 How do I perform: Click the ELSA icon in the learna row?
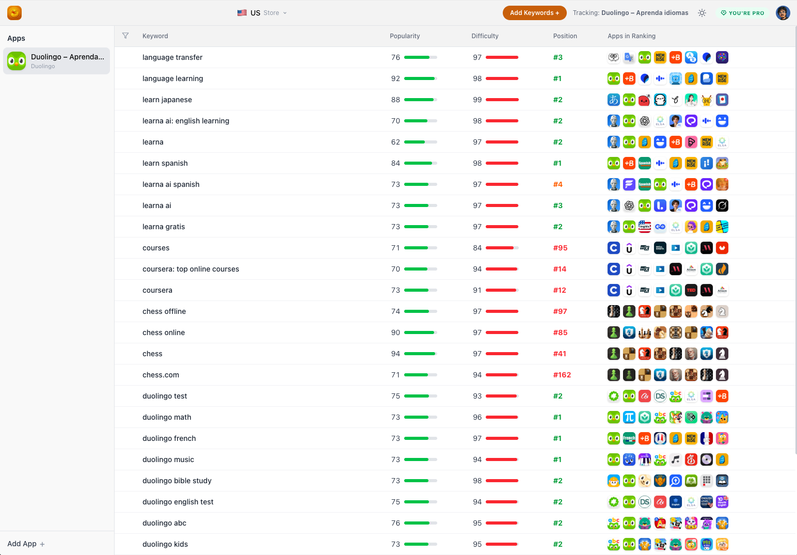pyautogui.click(x=722, y=141)
